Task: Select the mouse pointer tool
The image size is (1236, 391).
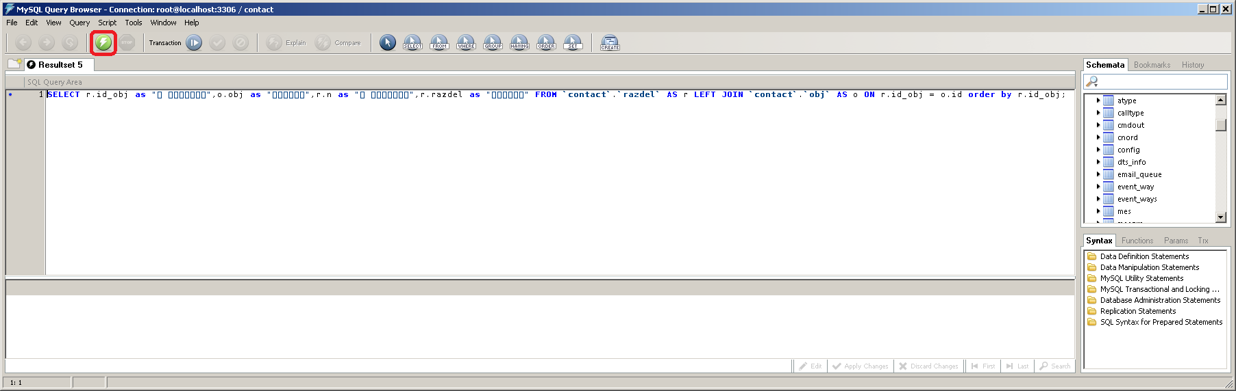Action: coord(388,43)
